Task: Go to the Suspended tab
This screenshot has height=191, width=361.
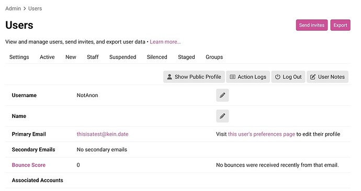Action: pos(123,57)
